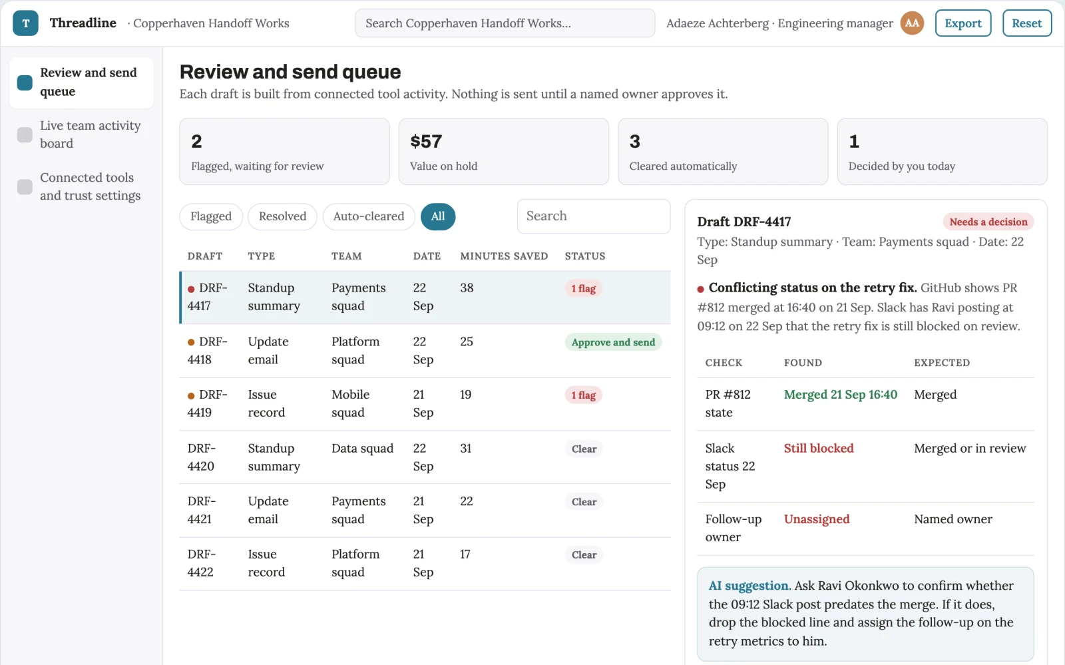
Task: Click the Clear status on DRF-4422
Action: tap(584, 555)
